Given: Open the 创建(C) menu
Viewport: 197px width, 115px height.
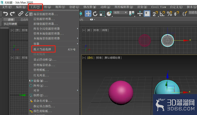Looking at the screenshot, I should 74,7.
